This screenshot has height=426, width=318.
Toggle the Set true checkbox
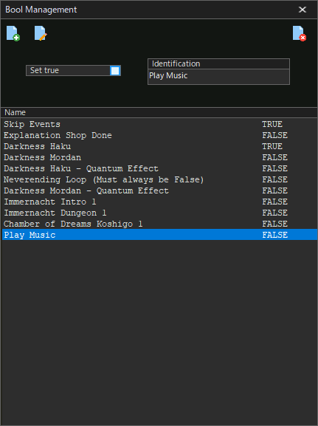click(x=115, y=71)
